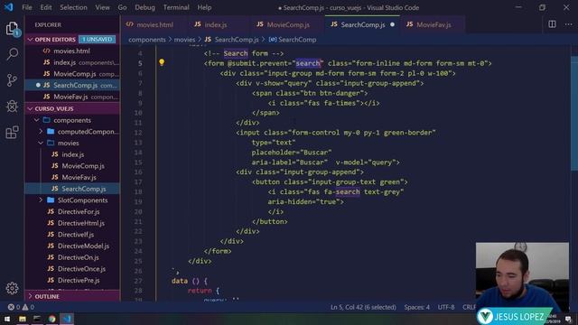Click the split editor icon
The image size is (578, 325).
[552, 24]
